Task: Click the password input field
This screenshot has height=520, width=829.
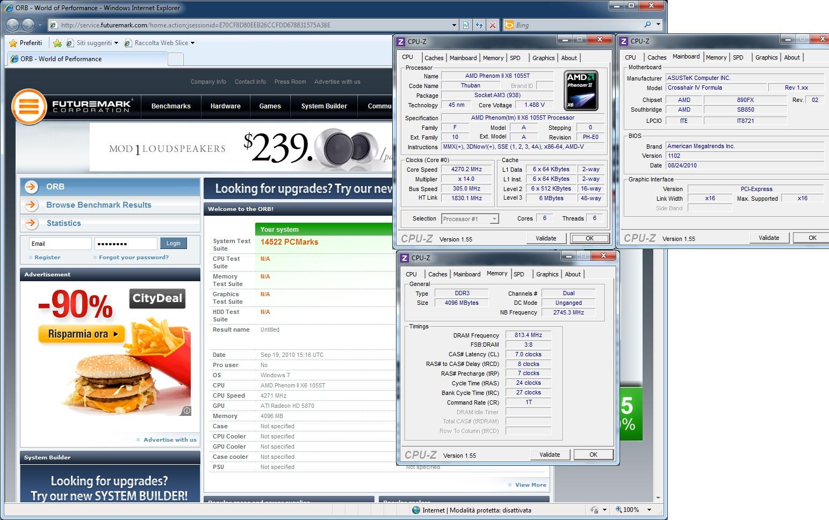Action: [126, 244]
